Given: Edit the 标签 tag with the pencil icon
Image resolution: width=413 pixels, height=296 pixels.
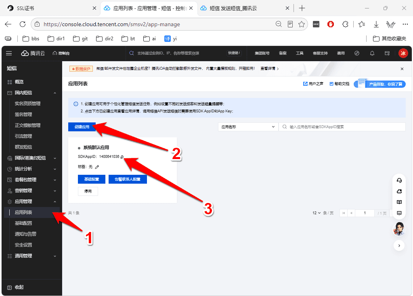Looking at the screenshot, I should click(x=97, y=167).
